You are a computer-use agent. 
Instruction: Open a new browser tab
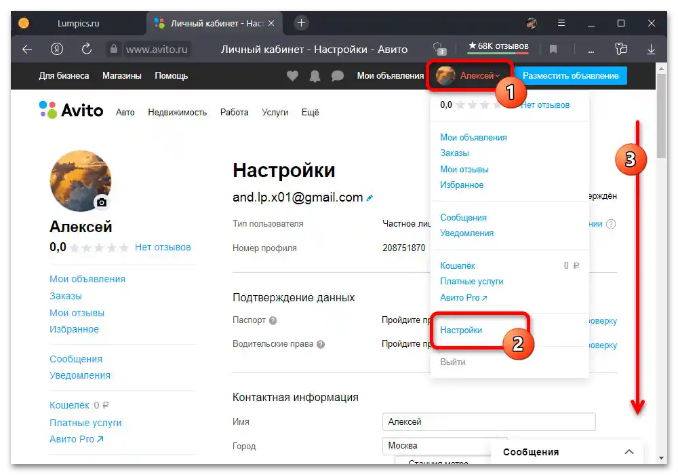(301, 23)
